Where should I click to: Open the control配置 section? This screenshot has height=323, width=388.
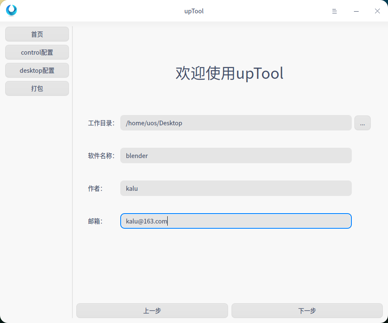tap(37, 52)
